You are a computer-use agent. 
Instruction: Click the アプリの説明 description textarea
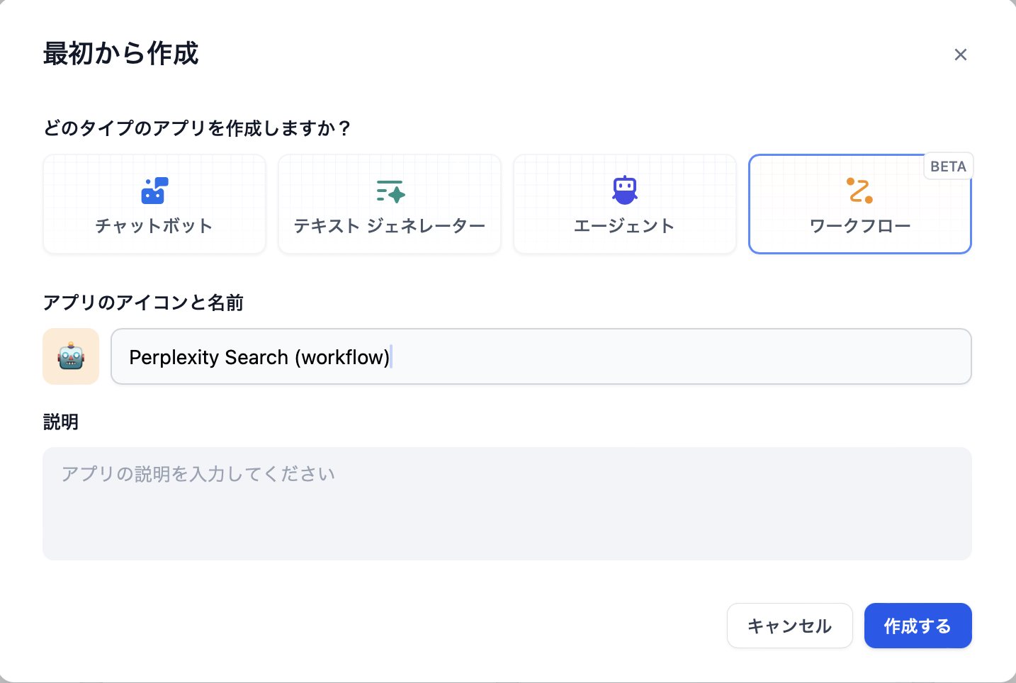coord(507,503)
